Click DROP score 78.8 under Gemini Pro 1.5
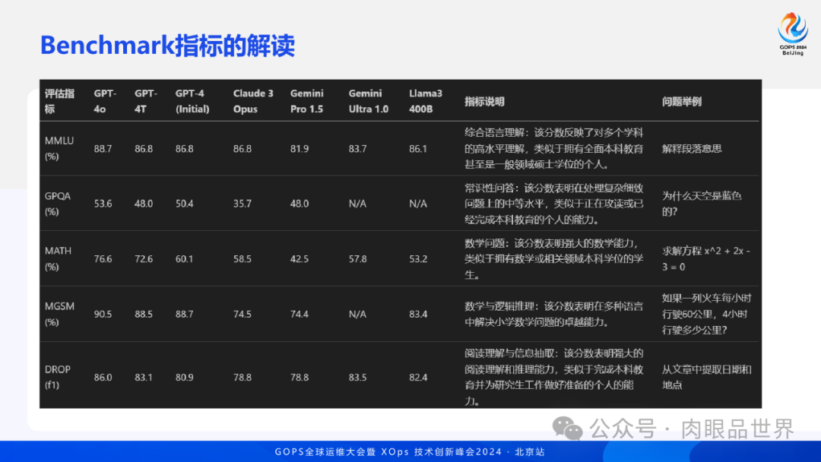The height and width of the screenshot is (462, 821). click(300, 377)
